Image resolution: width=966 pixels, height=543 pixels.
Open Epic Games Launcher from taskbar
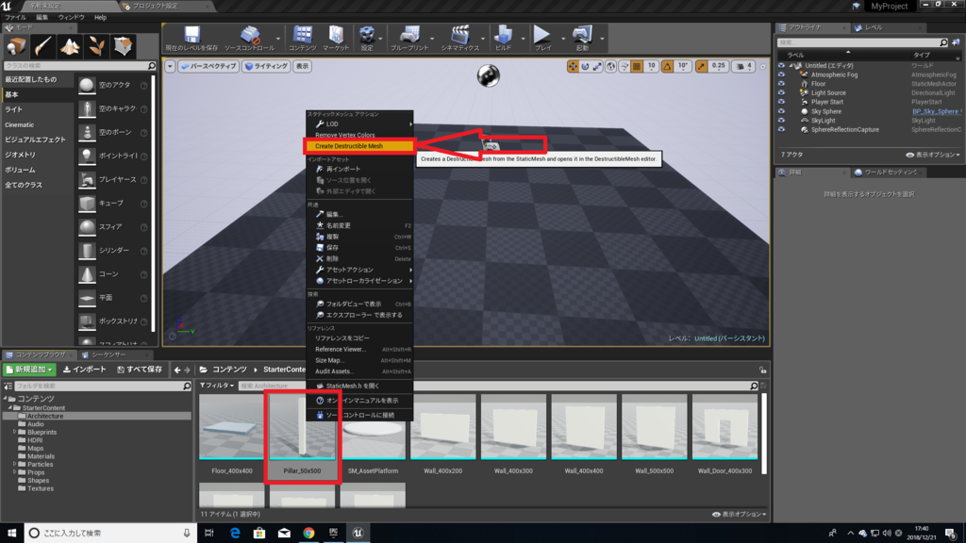click(x=333, y=533)
